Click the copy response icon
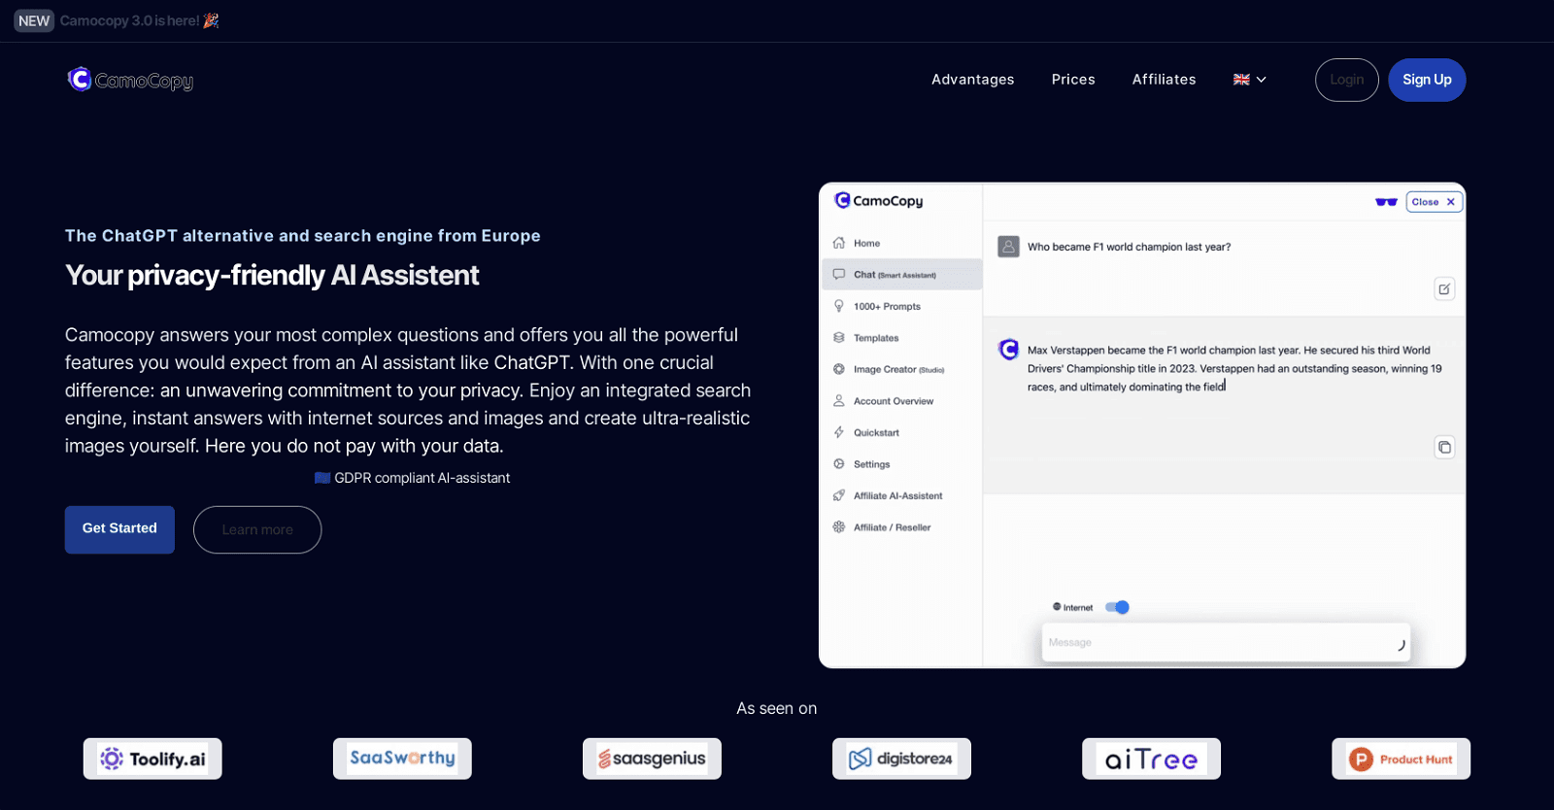This screenshot has width=1554, height=810. [1444, 447]
